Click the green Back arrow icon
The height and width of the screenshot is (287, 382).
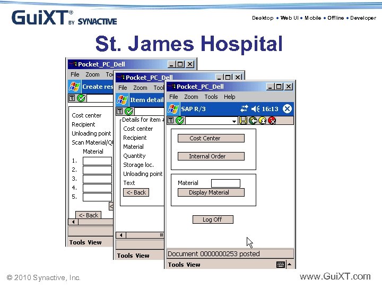pos(253,120)
